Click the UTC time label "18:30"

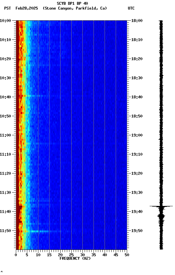(x=137, y=78)
